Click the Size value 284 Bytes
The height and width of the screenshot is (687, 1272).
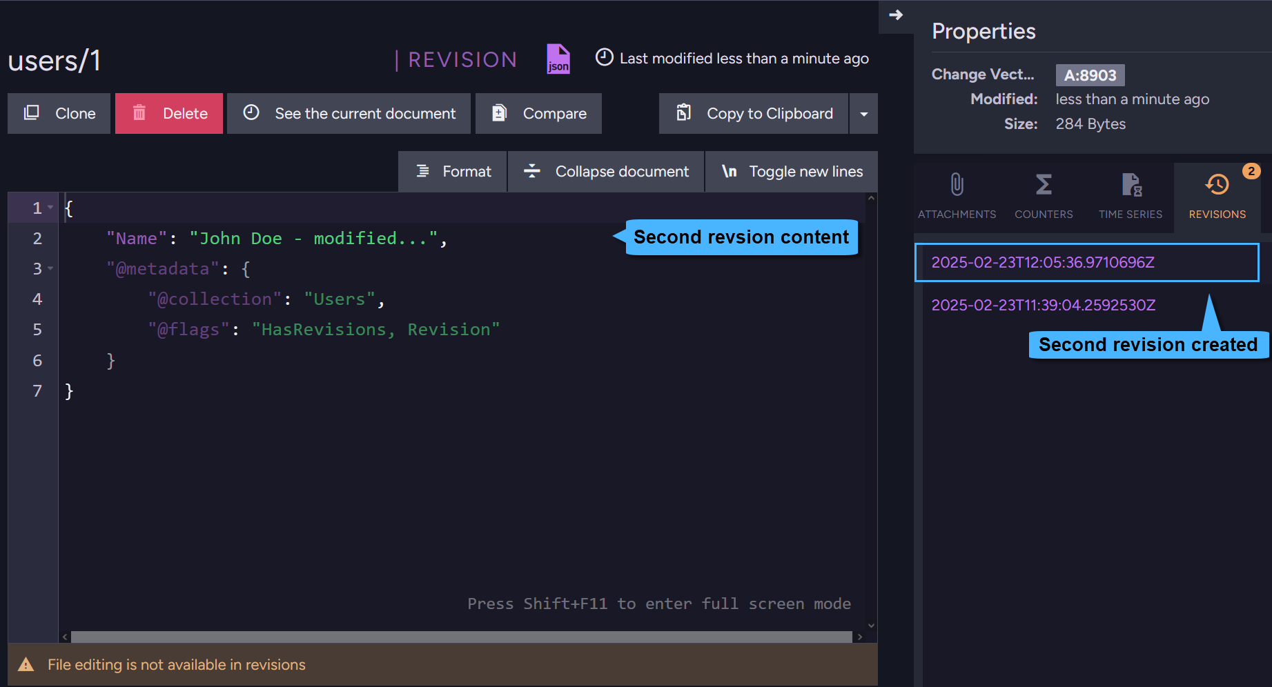click(1090, 124)
